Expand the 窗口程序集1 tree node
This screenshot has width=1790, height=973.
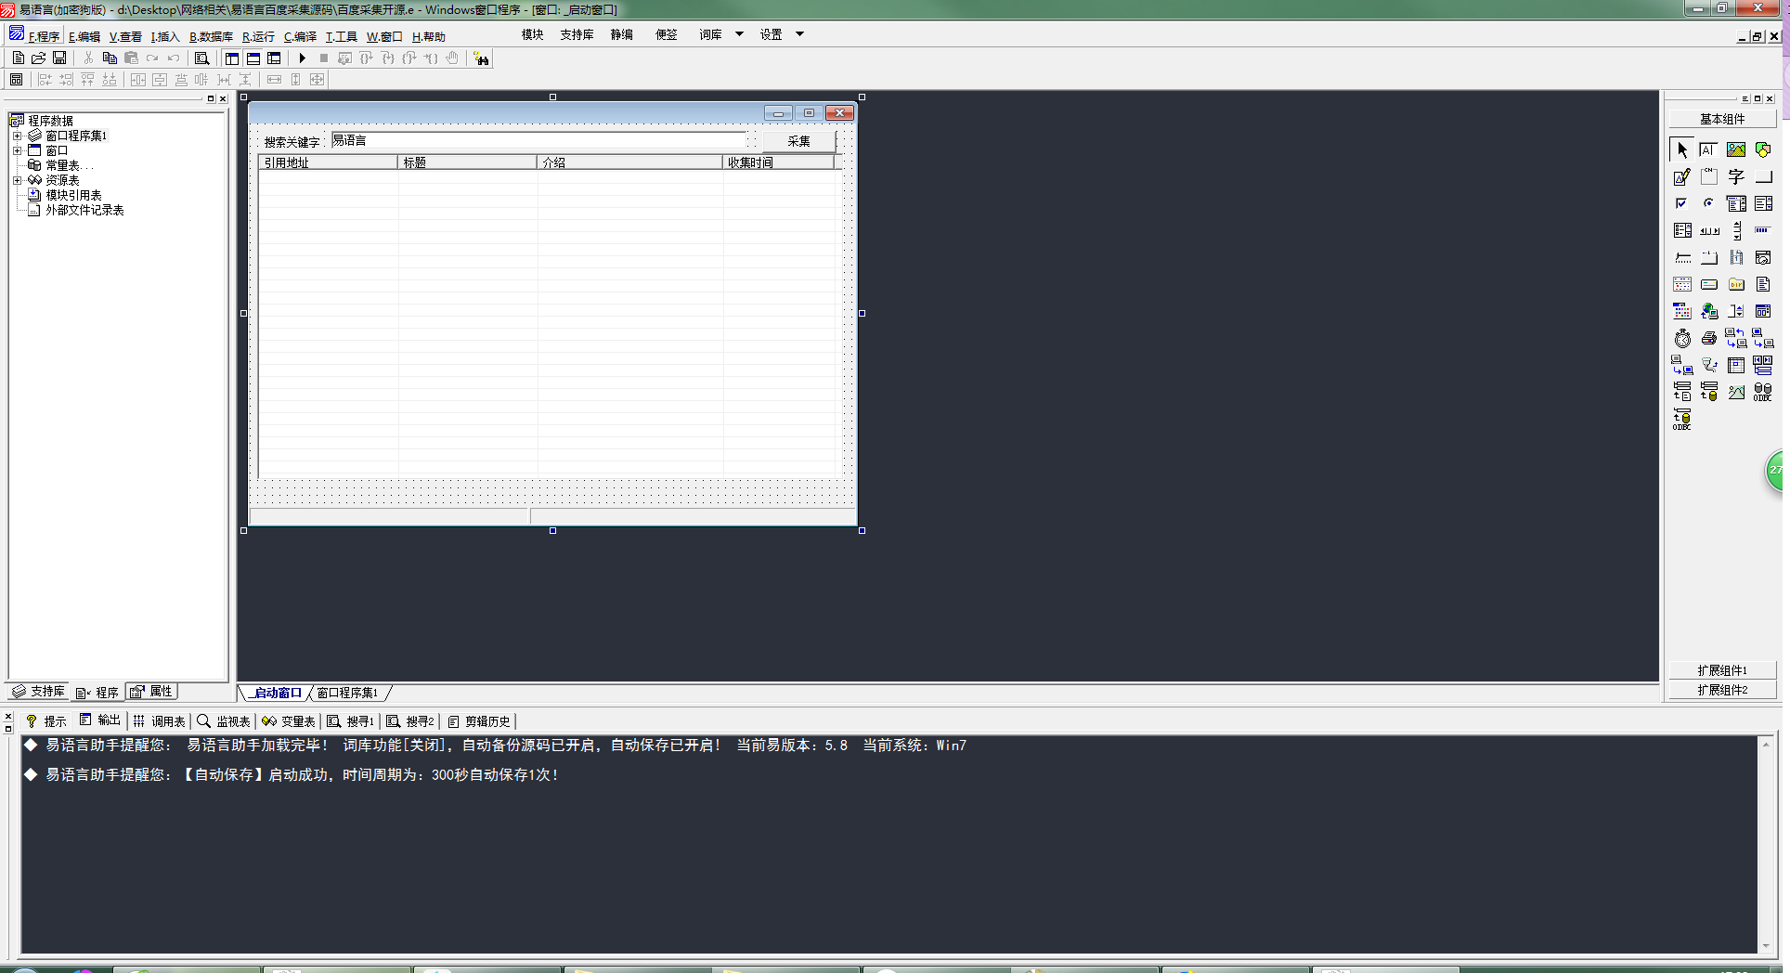(x=17, y=136)
